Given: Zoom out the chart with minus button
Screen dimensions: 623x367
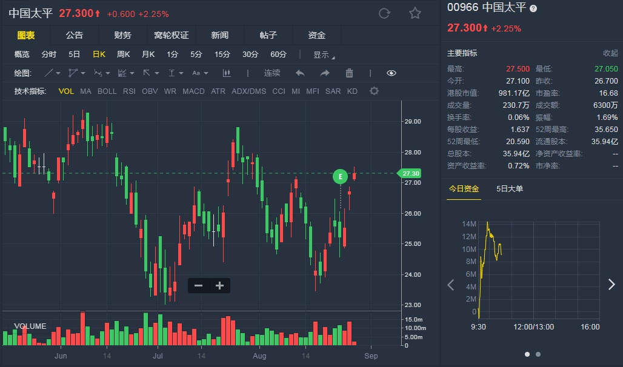Looking at the screenshot, I should 198,285.
